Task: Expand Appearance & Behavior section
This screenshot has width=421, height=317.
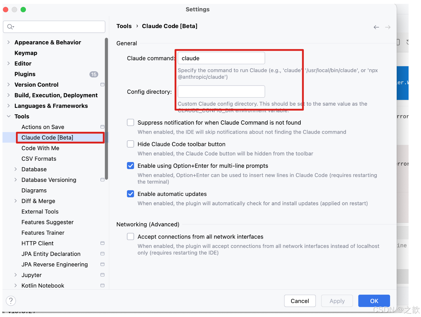Action: pos(9,42)
